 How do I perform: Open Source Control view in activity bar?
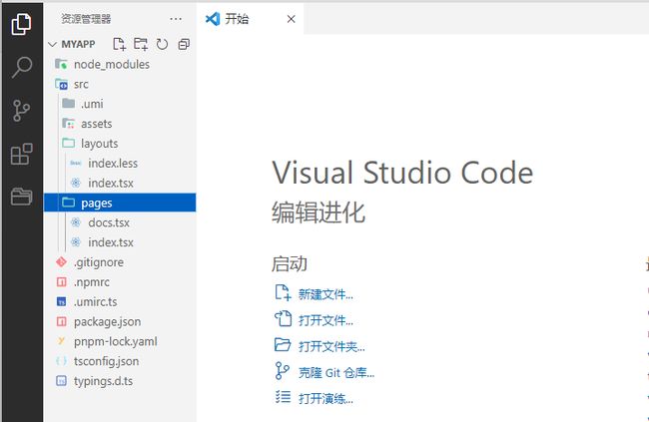click(21, 111)
